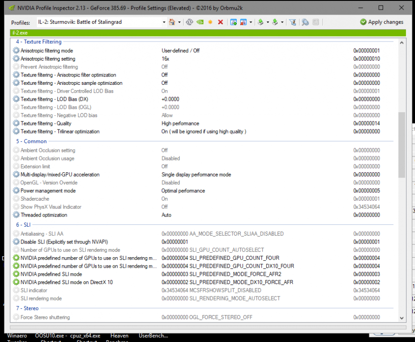This screenshot has width=415, height=342.
Task: Click gear icon for Disable SLI setting
Action: [x=16, y=242]
